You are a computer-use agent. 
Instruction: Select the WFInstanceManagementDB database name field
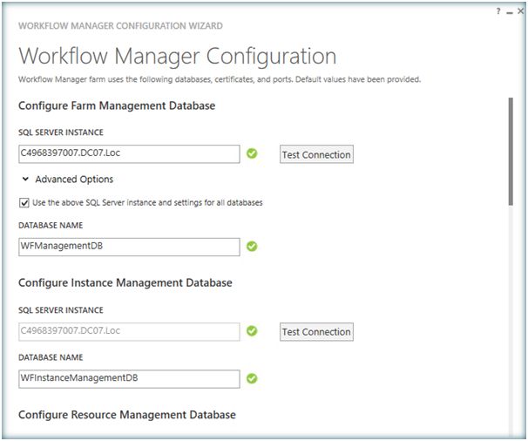pos(129,378)
